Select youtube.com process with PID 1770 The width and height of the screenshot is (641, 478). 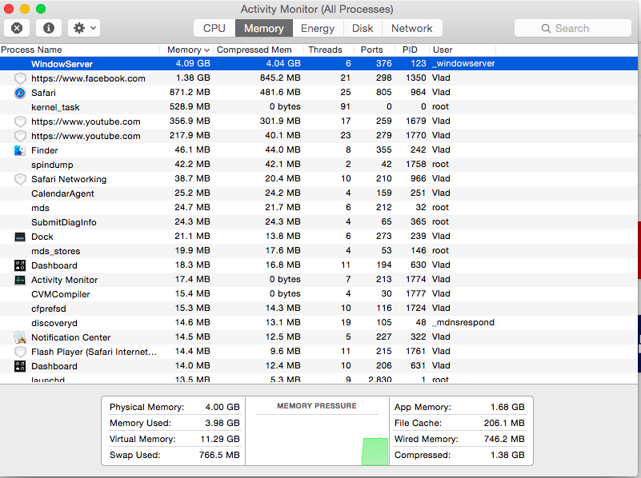click(318, 136)
